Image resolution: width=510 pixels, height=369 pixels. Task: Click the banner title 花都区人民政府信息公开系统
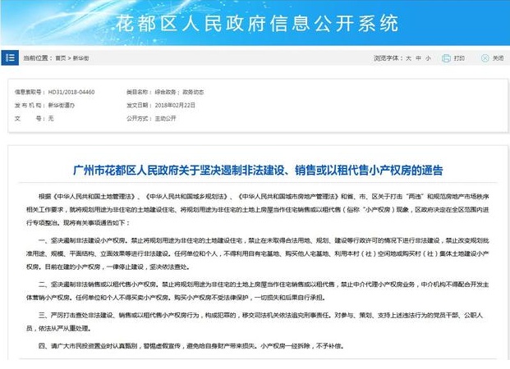(x=257, y=24)
